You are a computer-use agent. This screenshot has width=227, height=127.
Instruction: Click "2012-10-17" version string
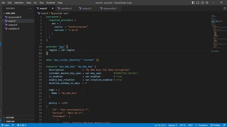coord(74,113)
